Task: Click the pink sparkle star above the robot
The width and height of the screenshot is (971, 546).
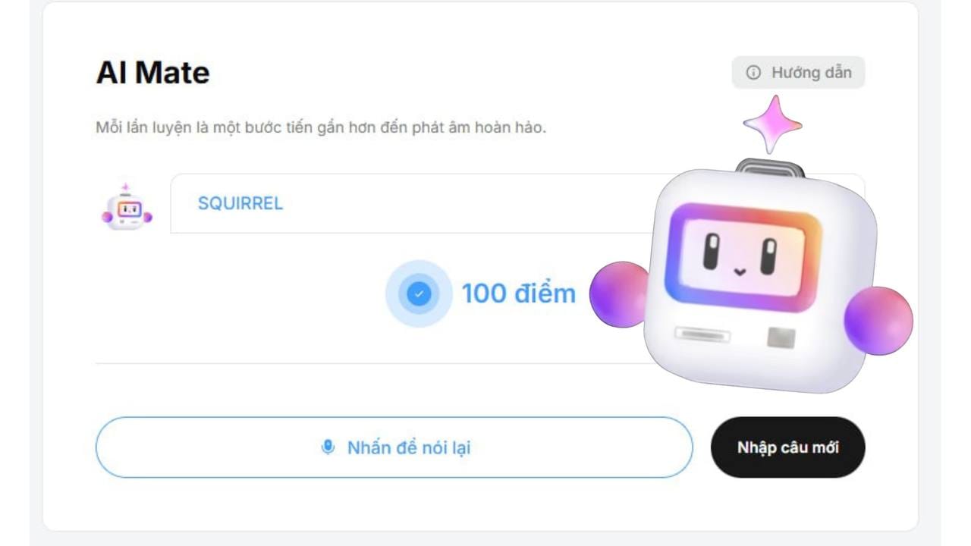Action: click(x=772, y=124)
